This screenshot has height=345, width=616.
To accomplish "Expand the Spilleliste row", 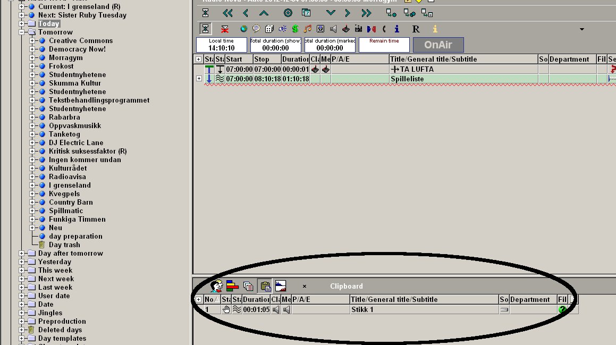I will click(199, 79).
